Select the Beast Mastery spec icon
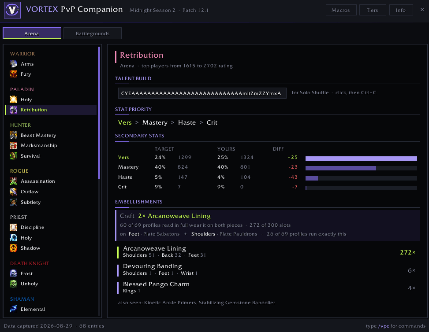This screenshot has width=429, height=332. [x=13, y=135]
